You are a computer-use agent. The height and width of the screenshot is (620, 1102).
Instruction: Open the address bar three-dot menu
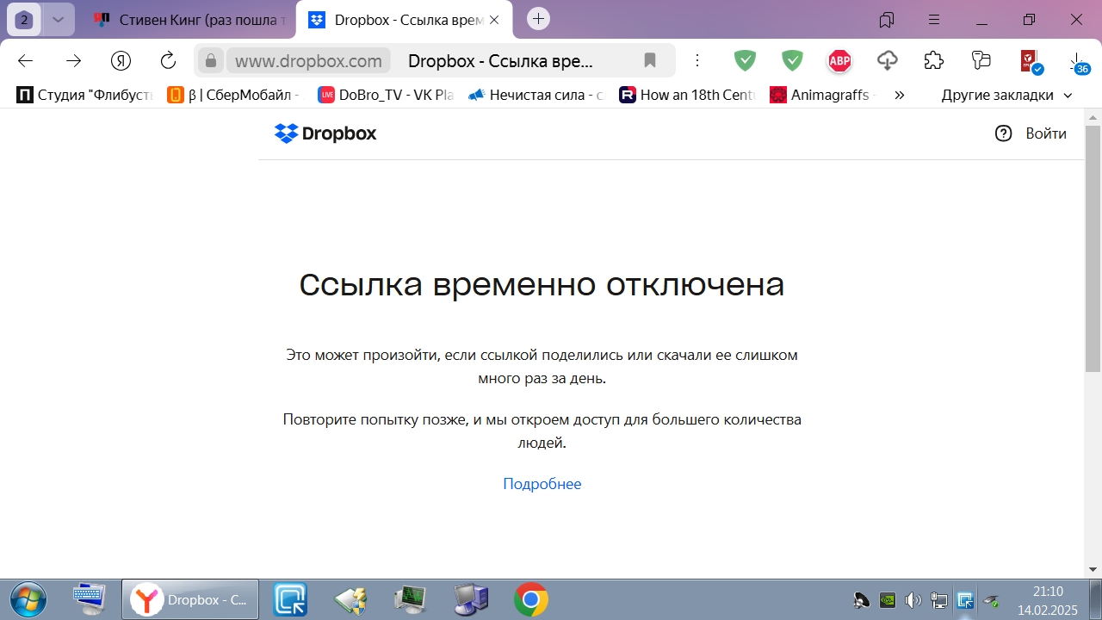pos(698,60)
